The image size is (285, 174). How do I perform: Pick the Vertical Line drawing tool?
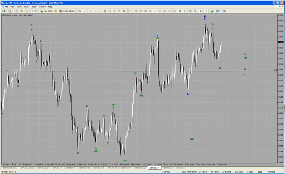[x=91, y=11]
